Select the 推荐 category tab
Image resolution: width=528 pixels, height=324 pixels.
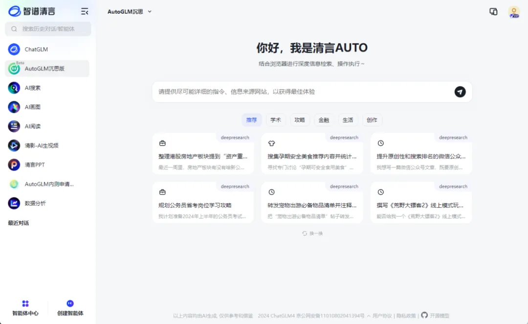click(252, 120)
